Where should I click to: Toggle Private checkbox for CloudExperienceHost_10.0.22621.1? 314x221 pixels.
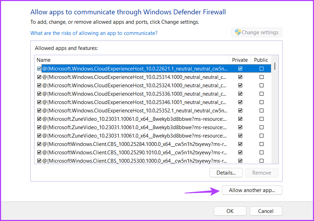240,69
